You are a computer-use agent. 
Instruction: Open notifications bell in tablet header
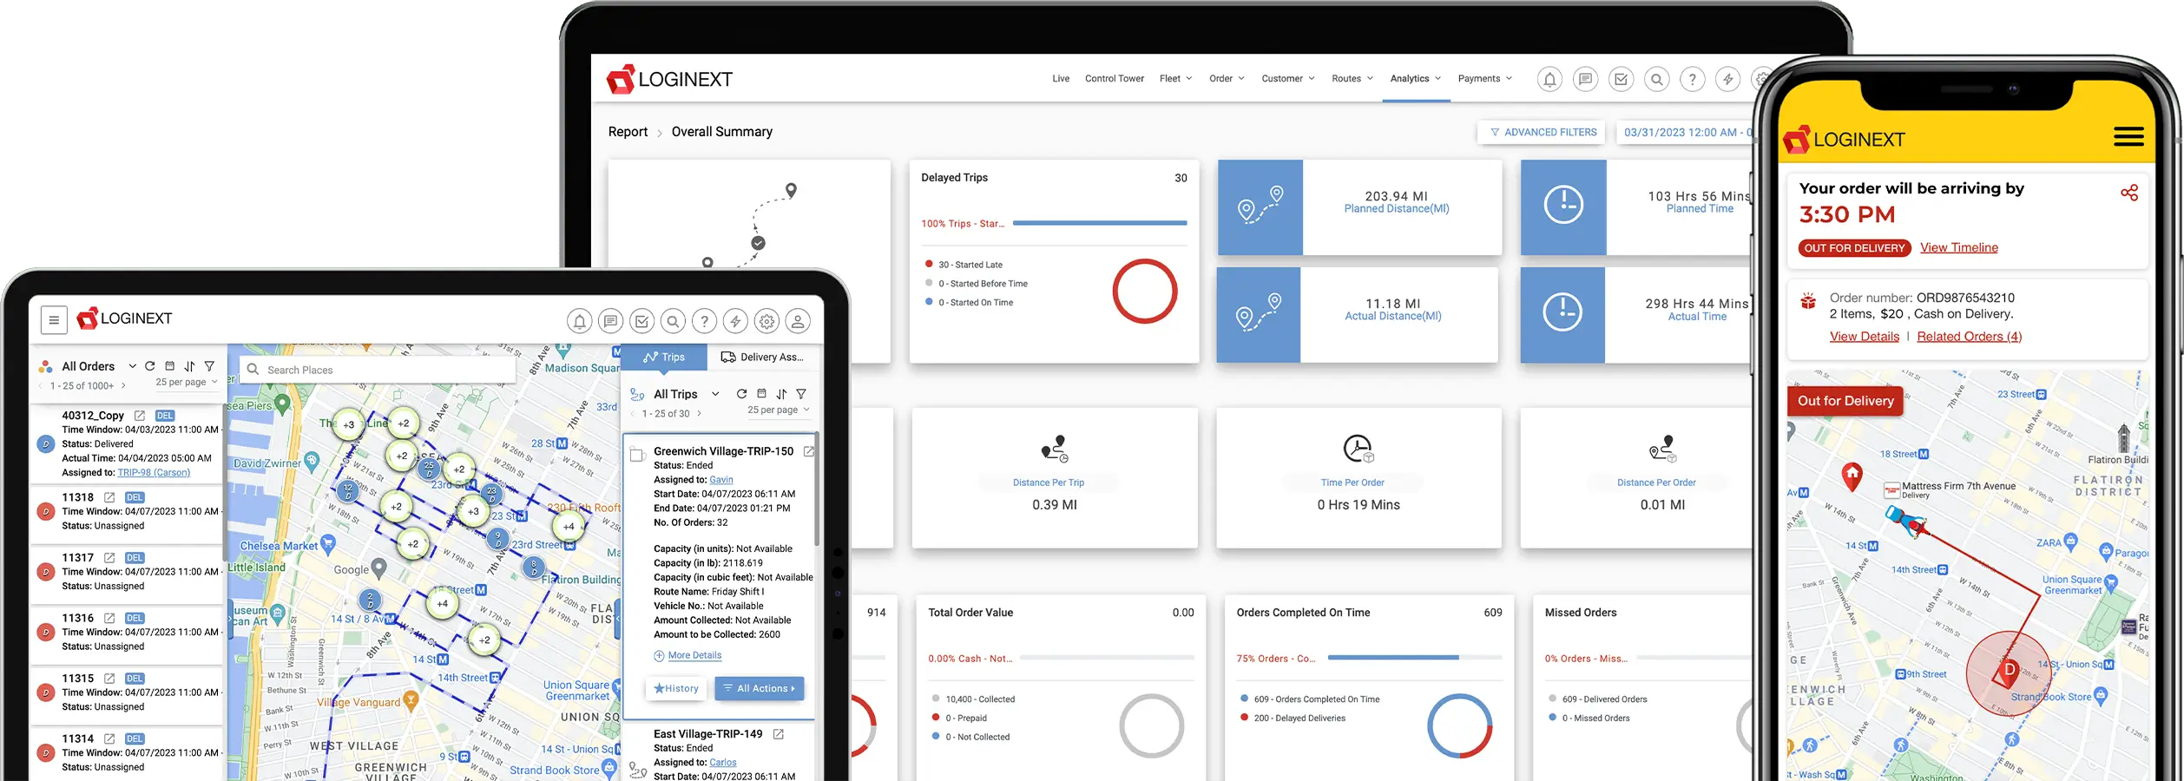[580, 322]
